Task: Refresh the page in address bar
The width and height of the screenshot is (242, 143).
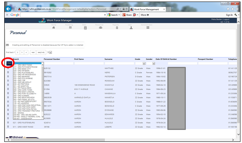Action: click(127, 9)
